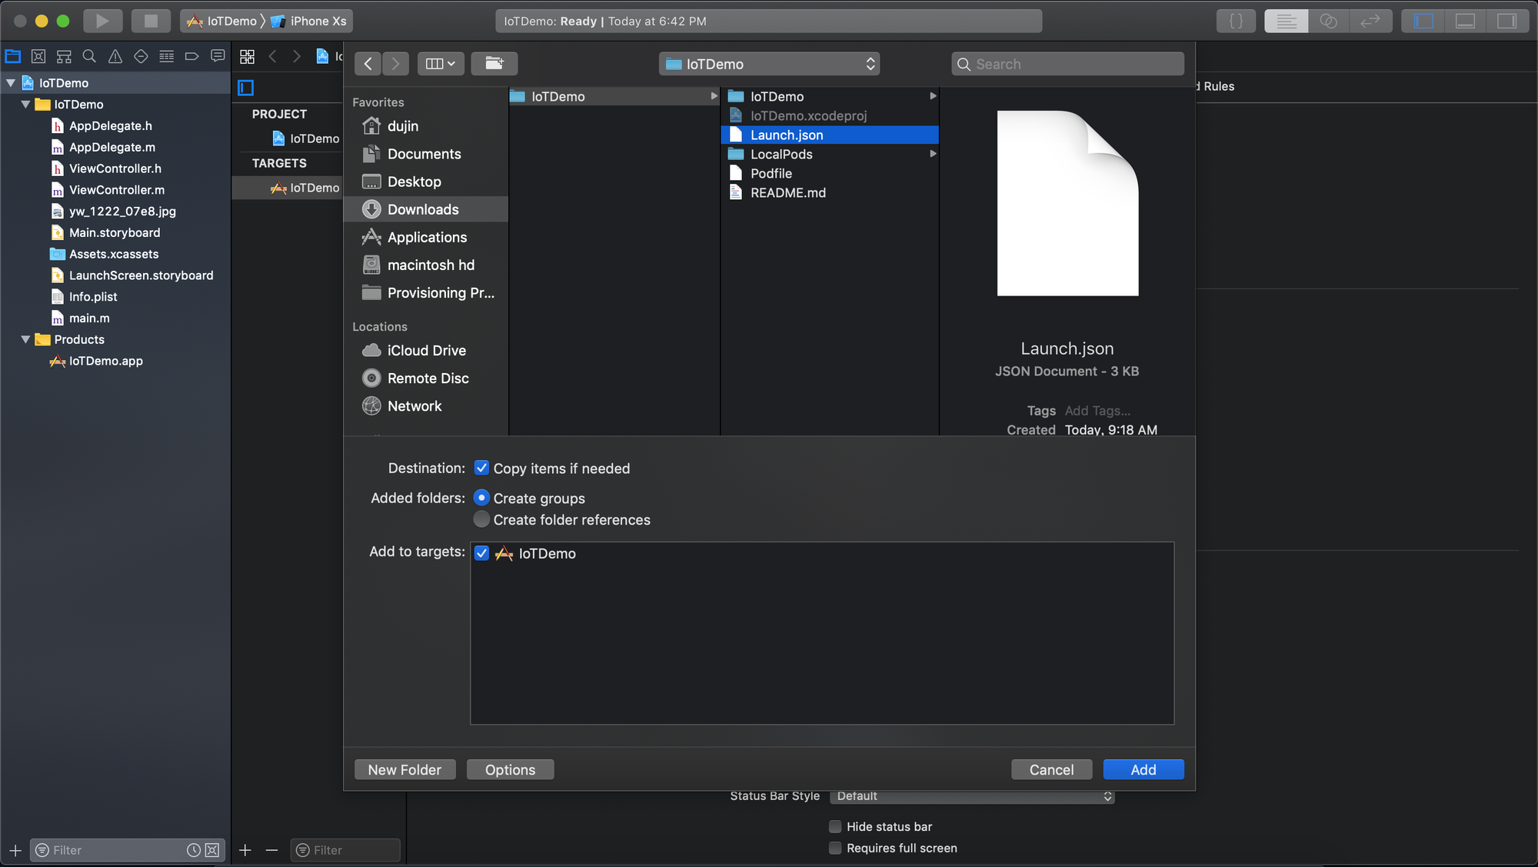
Task: Toggle Hide status bar checkbox
Action: (x=835, y=826)
